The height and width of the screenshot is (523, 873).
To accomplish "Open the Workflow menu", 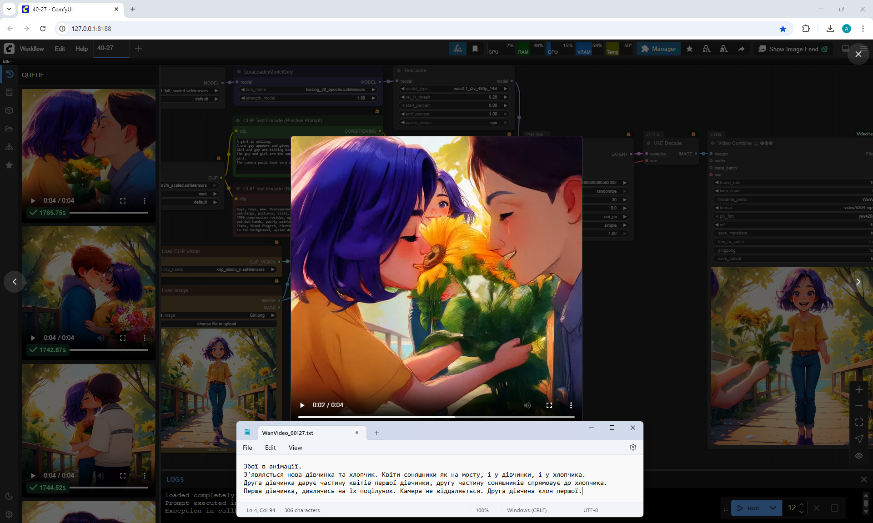I will coord(32,49).
